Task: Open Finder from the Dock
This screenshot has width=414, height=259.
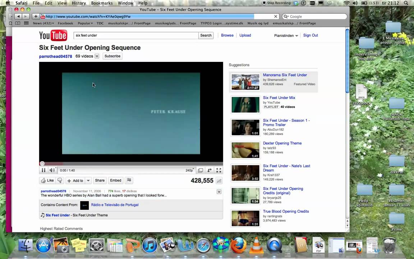Action: point(26,245)
